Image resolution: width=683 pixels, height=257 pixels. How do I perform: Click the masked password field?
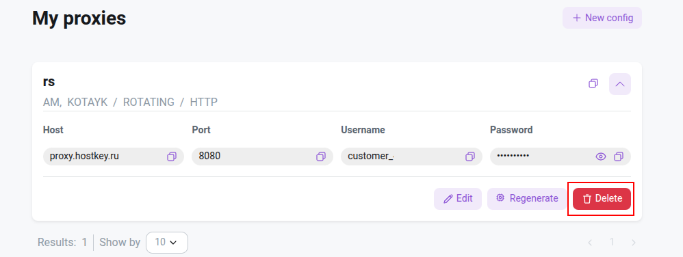(x=560, y=157)
